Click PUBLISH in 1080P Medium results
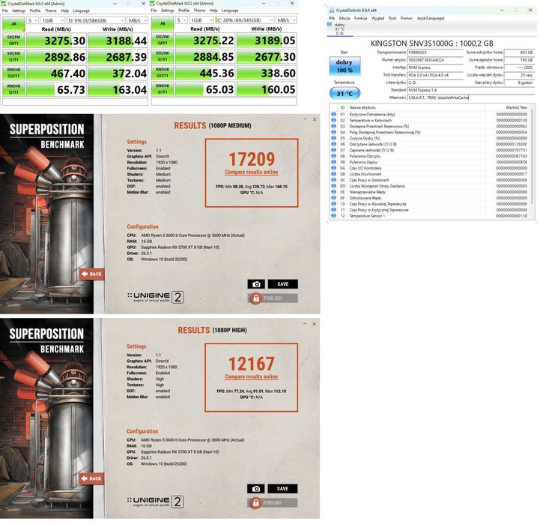Image resolution: width=543 pixels, height=525 pixels. (x=273, y=298)
